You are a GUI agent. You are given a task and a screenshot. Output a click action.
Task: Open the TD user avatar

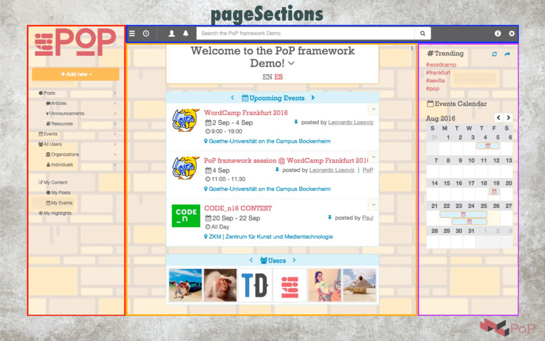coord(255,285)
